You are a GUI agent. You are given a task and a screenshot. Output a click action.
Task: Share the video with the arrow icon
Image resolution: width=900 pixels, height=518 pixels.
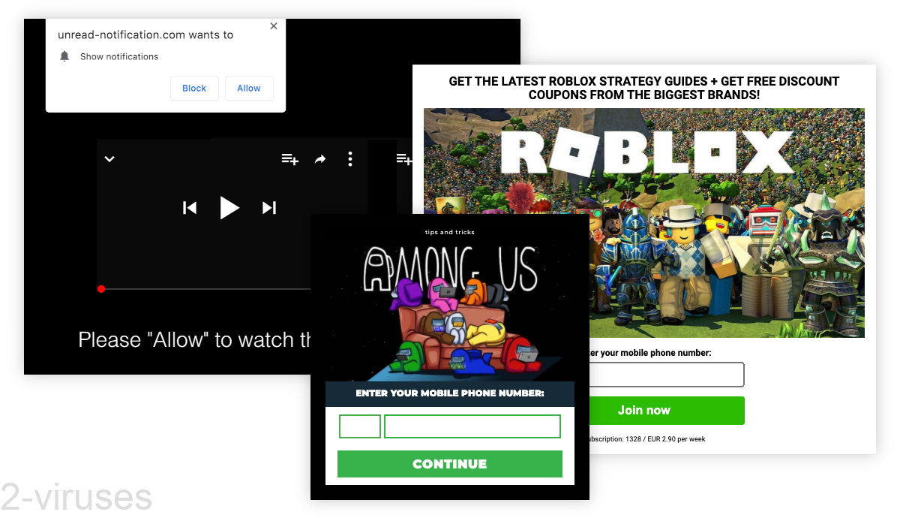[x=320, y=159]
